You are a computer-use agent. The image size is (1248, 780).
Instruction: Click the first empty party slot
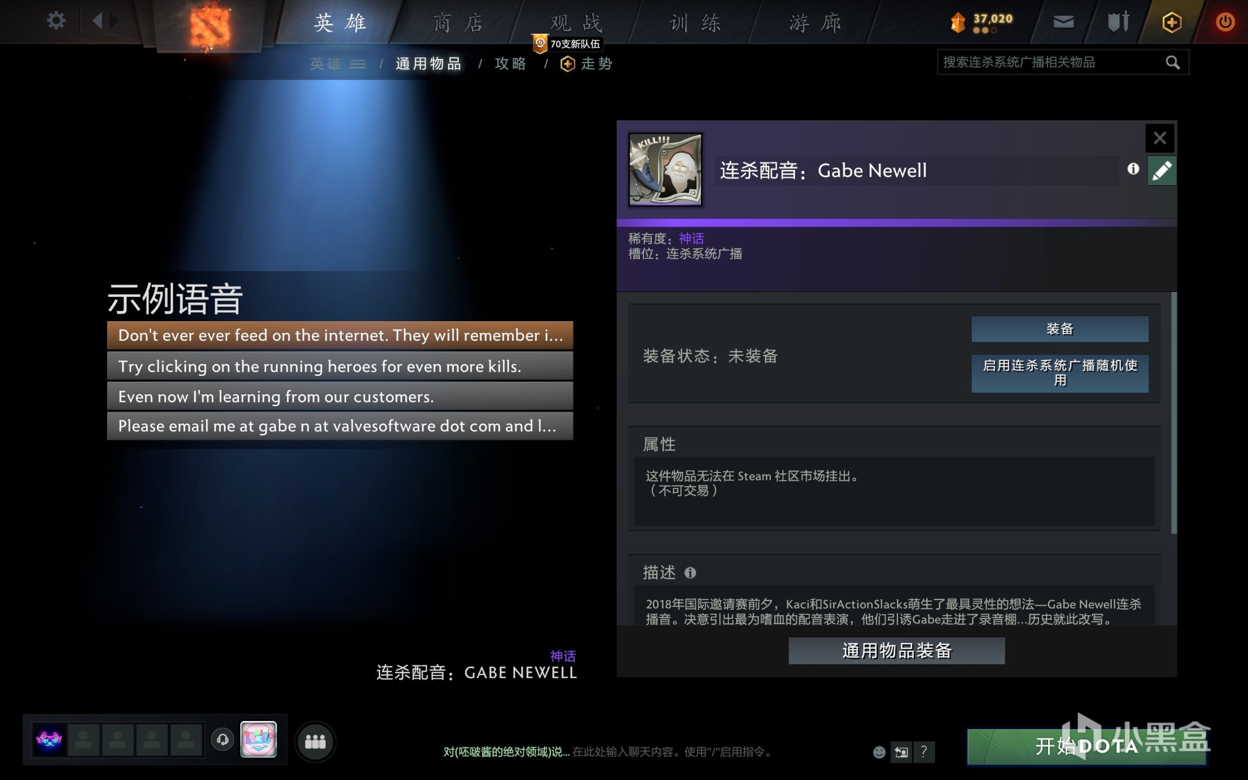coord(83,739)
